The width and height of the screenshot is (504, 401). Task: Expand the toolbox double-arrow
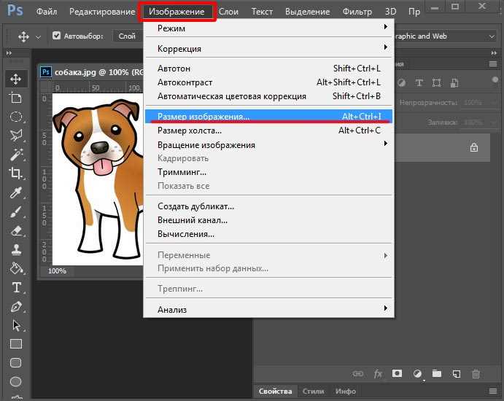[9, 53]
